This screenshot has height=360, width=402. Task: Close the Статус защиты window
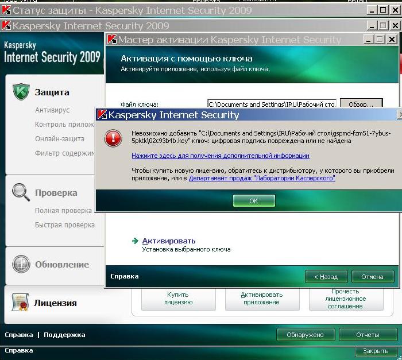click(x=395, y=10)
